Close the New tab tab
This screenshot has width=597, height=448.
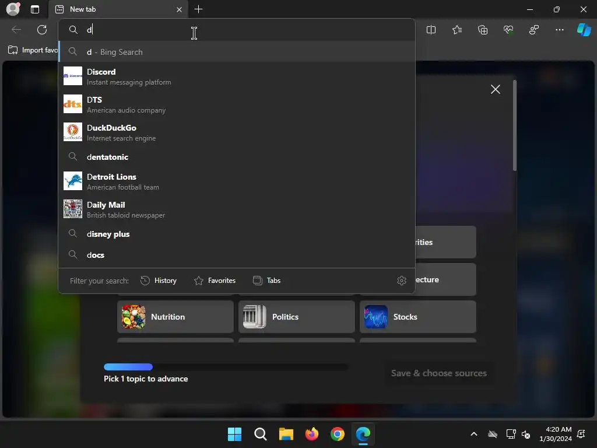click(179, 9)
